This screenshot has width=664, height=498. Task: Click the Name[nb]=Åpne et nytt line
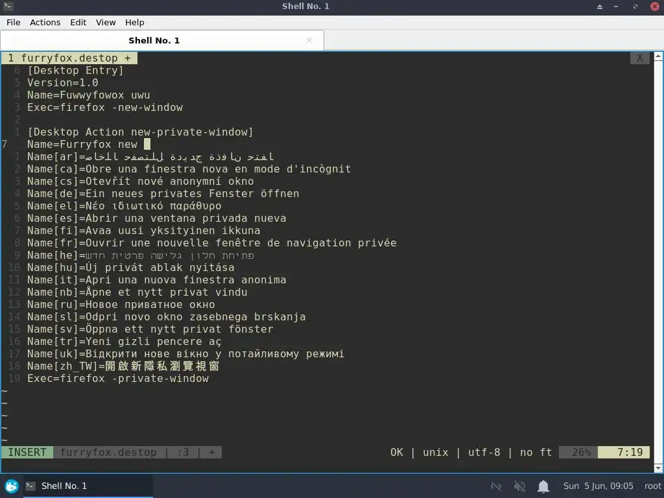point(137,292)
